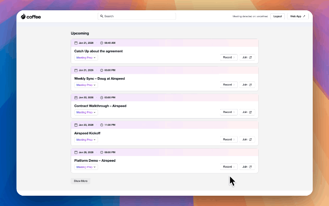This screenshot has width=329, height=206.
Task: Expand Meeting Prep for Weekly Sync – Doug
Action: tap(86, 85)
